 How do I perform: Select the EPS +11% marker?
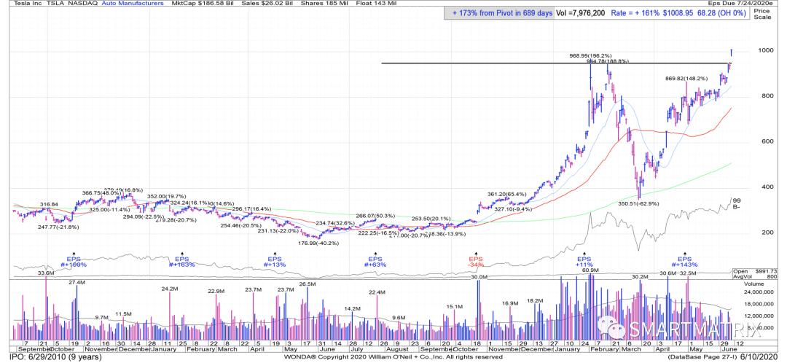584,262
